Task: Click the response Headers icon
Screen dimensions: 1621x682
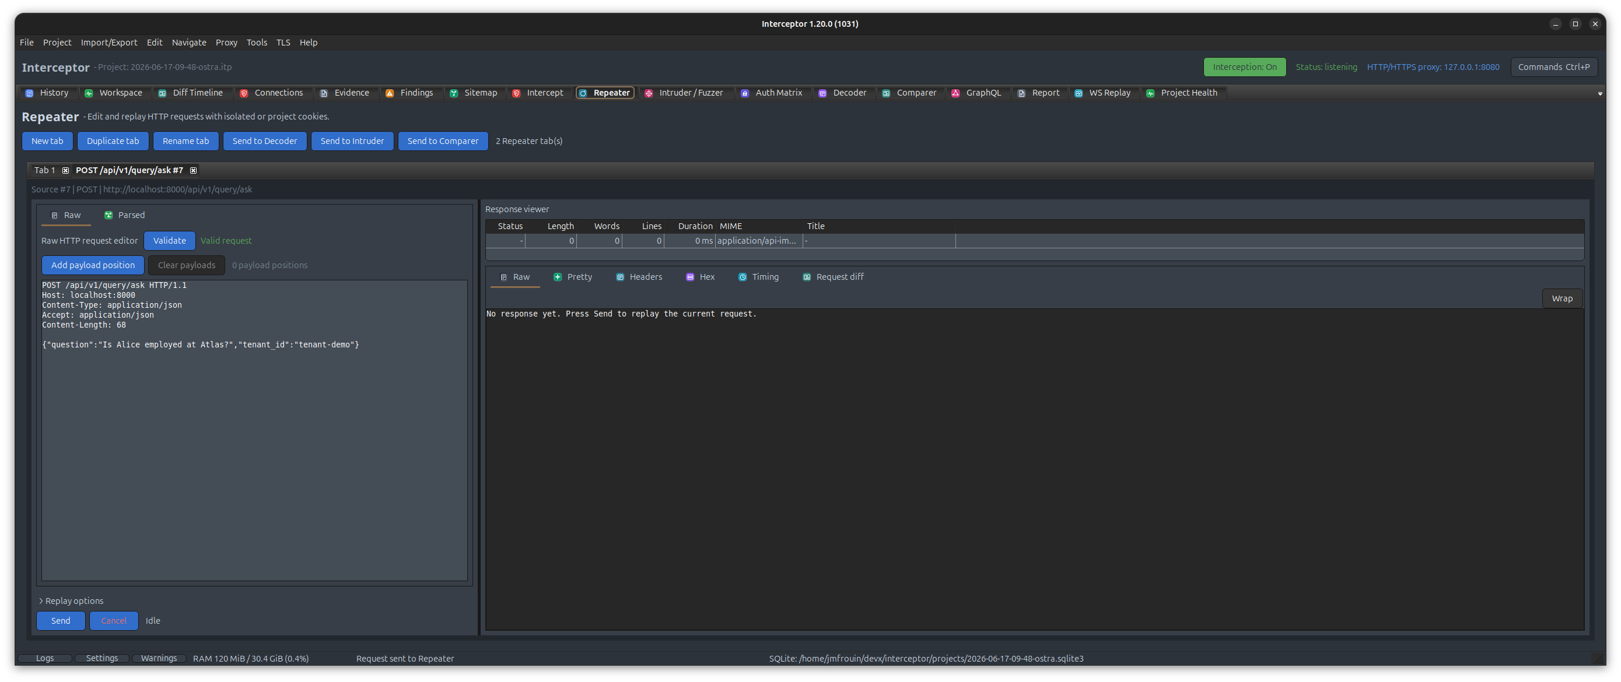Action: click(620, 277)
